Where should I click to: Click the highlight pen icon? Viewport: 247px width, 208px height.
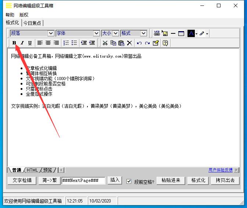point(202,33)
